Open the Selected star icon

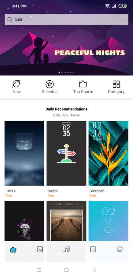coord(50,84)
